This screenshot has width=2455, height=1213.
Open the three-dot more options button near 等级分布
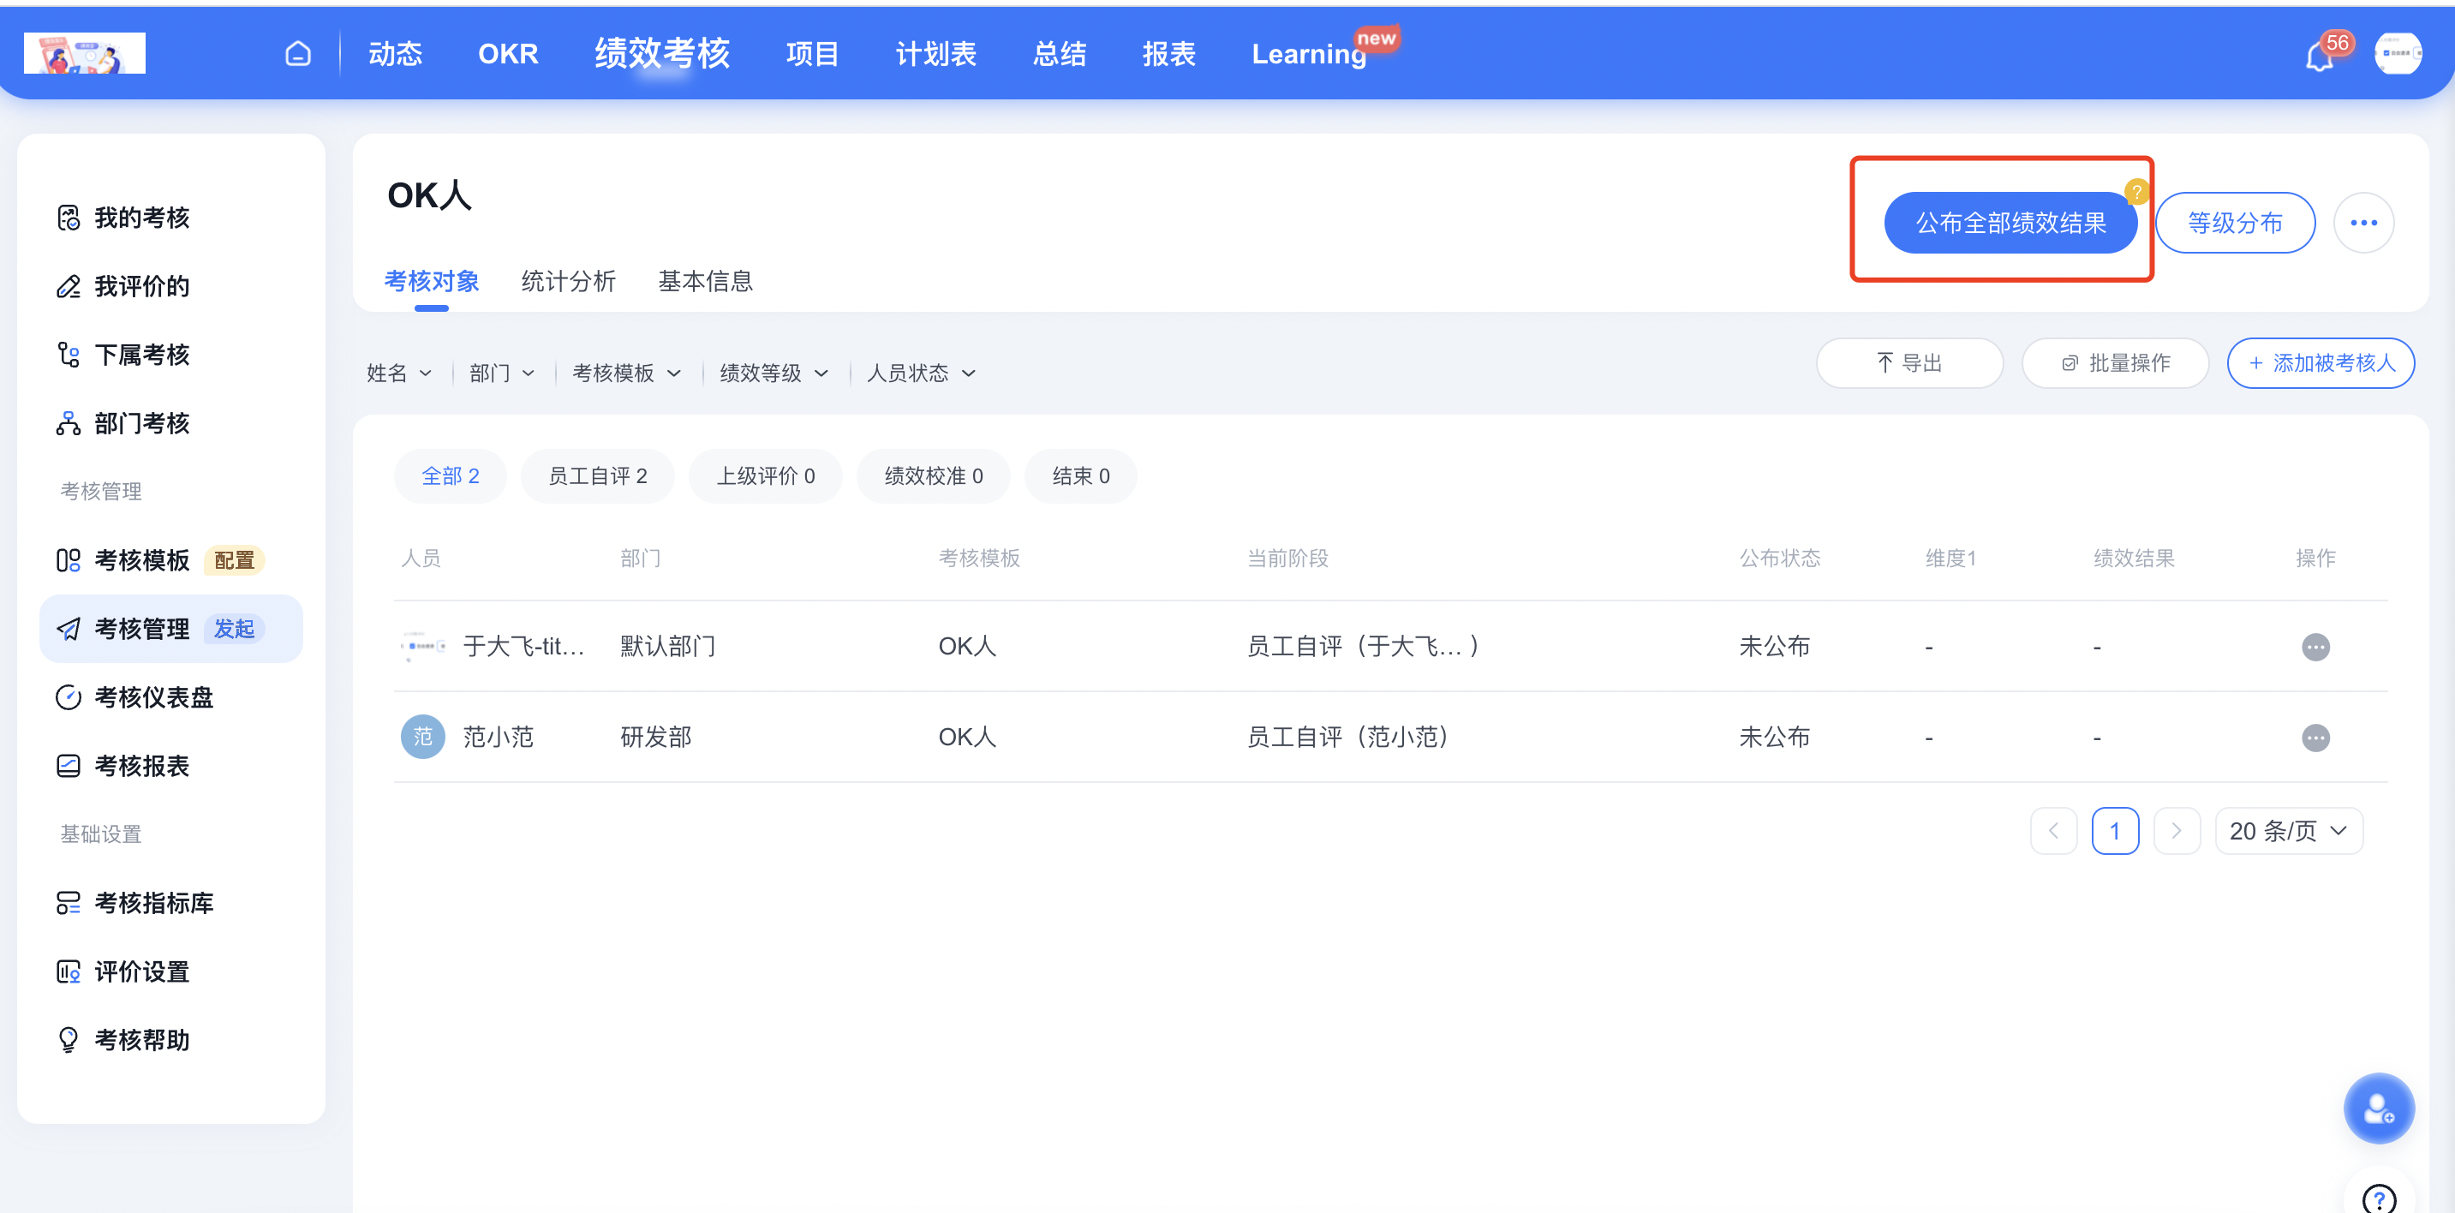(2363, 223)
